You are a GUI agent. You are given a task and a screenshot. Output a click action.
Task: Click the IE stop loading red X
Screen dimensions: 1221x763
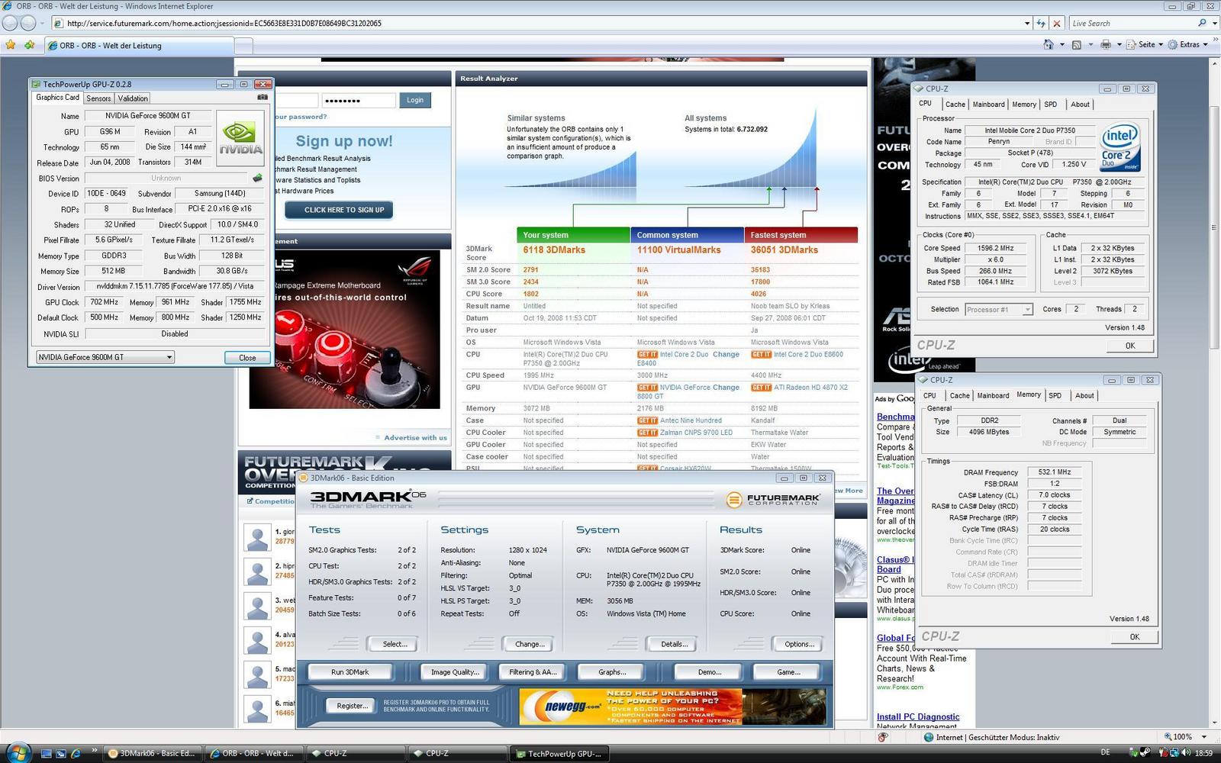click(1057, 23)
